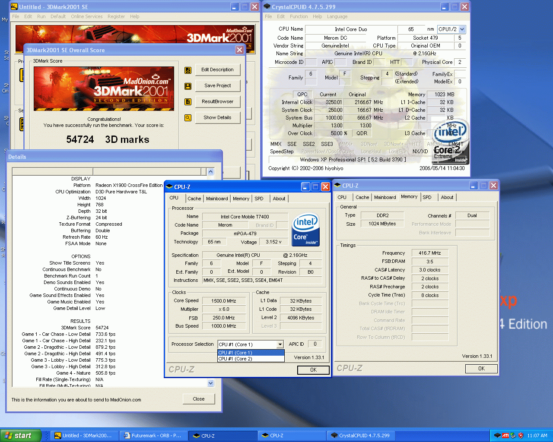Image resolution: width=553 pixels, height=442 pixels.
Task: Open About tab in front CPU-Z
Action: click(x=279, y=199)
